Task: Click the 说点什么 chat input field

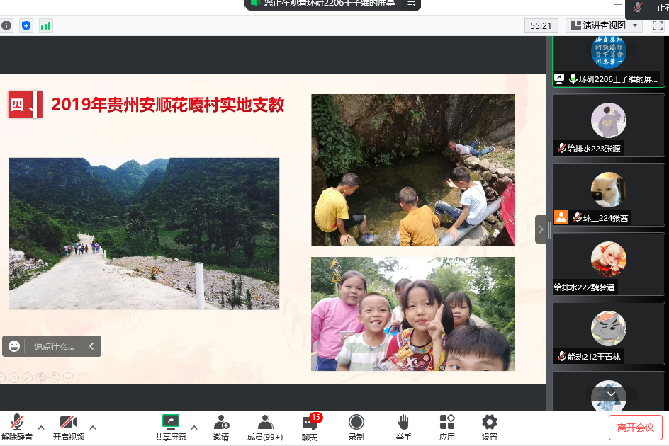Action: pos(54,346)
